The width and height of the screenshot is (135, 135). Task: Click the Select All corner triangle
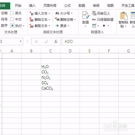[x=1, y=51]
